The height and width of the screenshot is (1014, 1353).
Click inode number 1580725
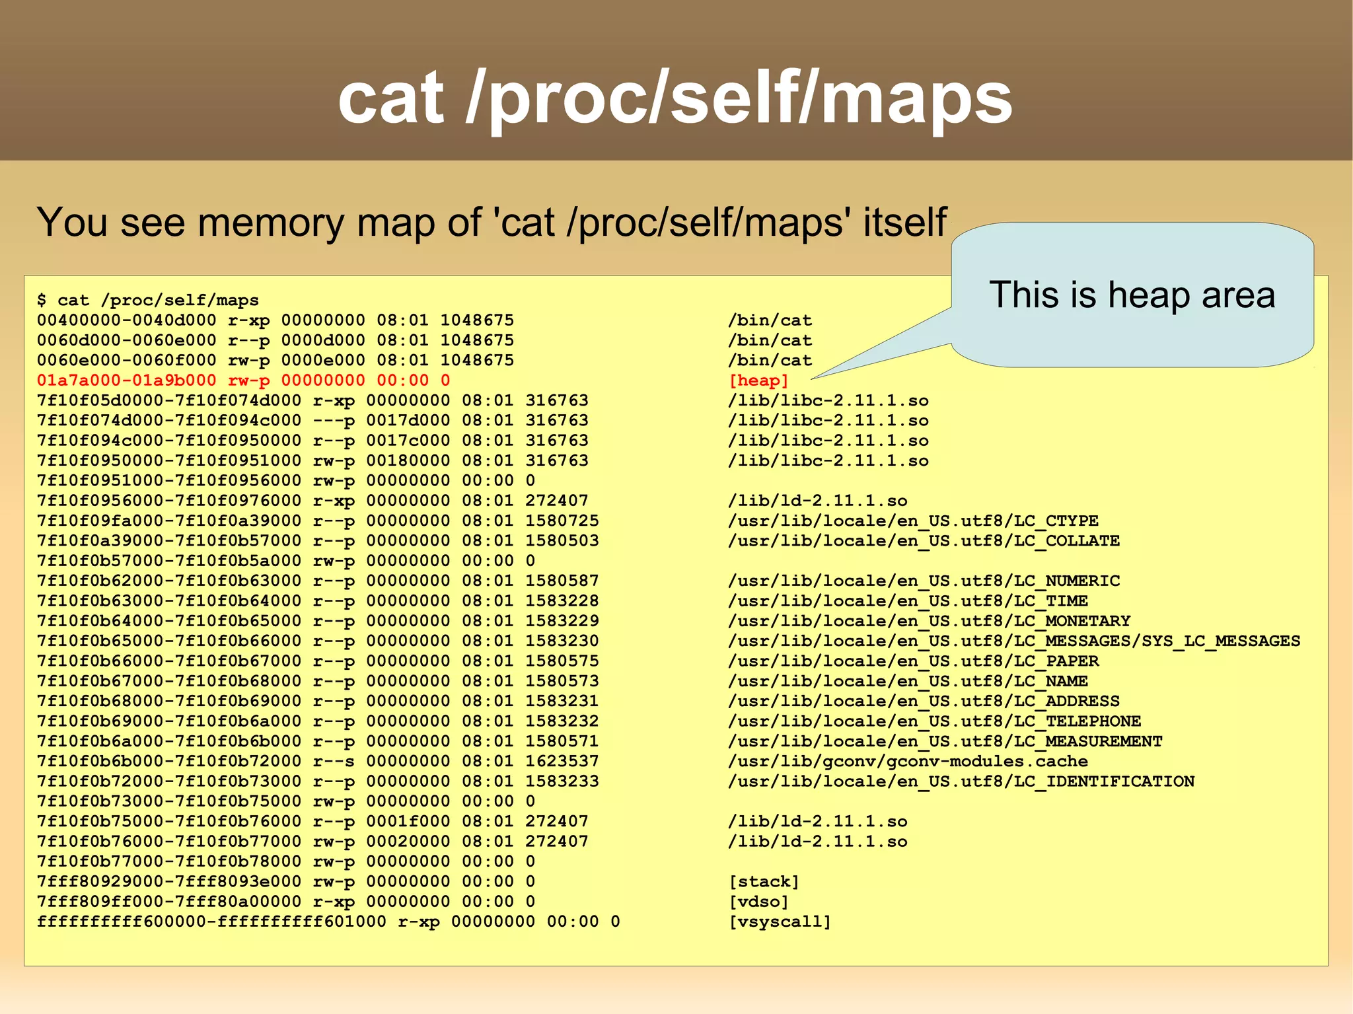point(562,521)
